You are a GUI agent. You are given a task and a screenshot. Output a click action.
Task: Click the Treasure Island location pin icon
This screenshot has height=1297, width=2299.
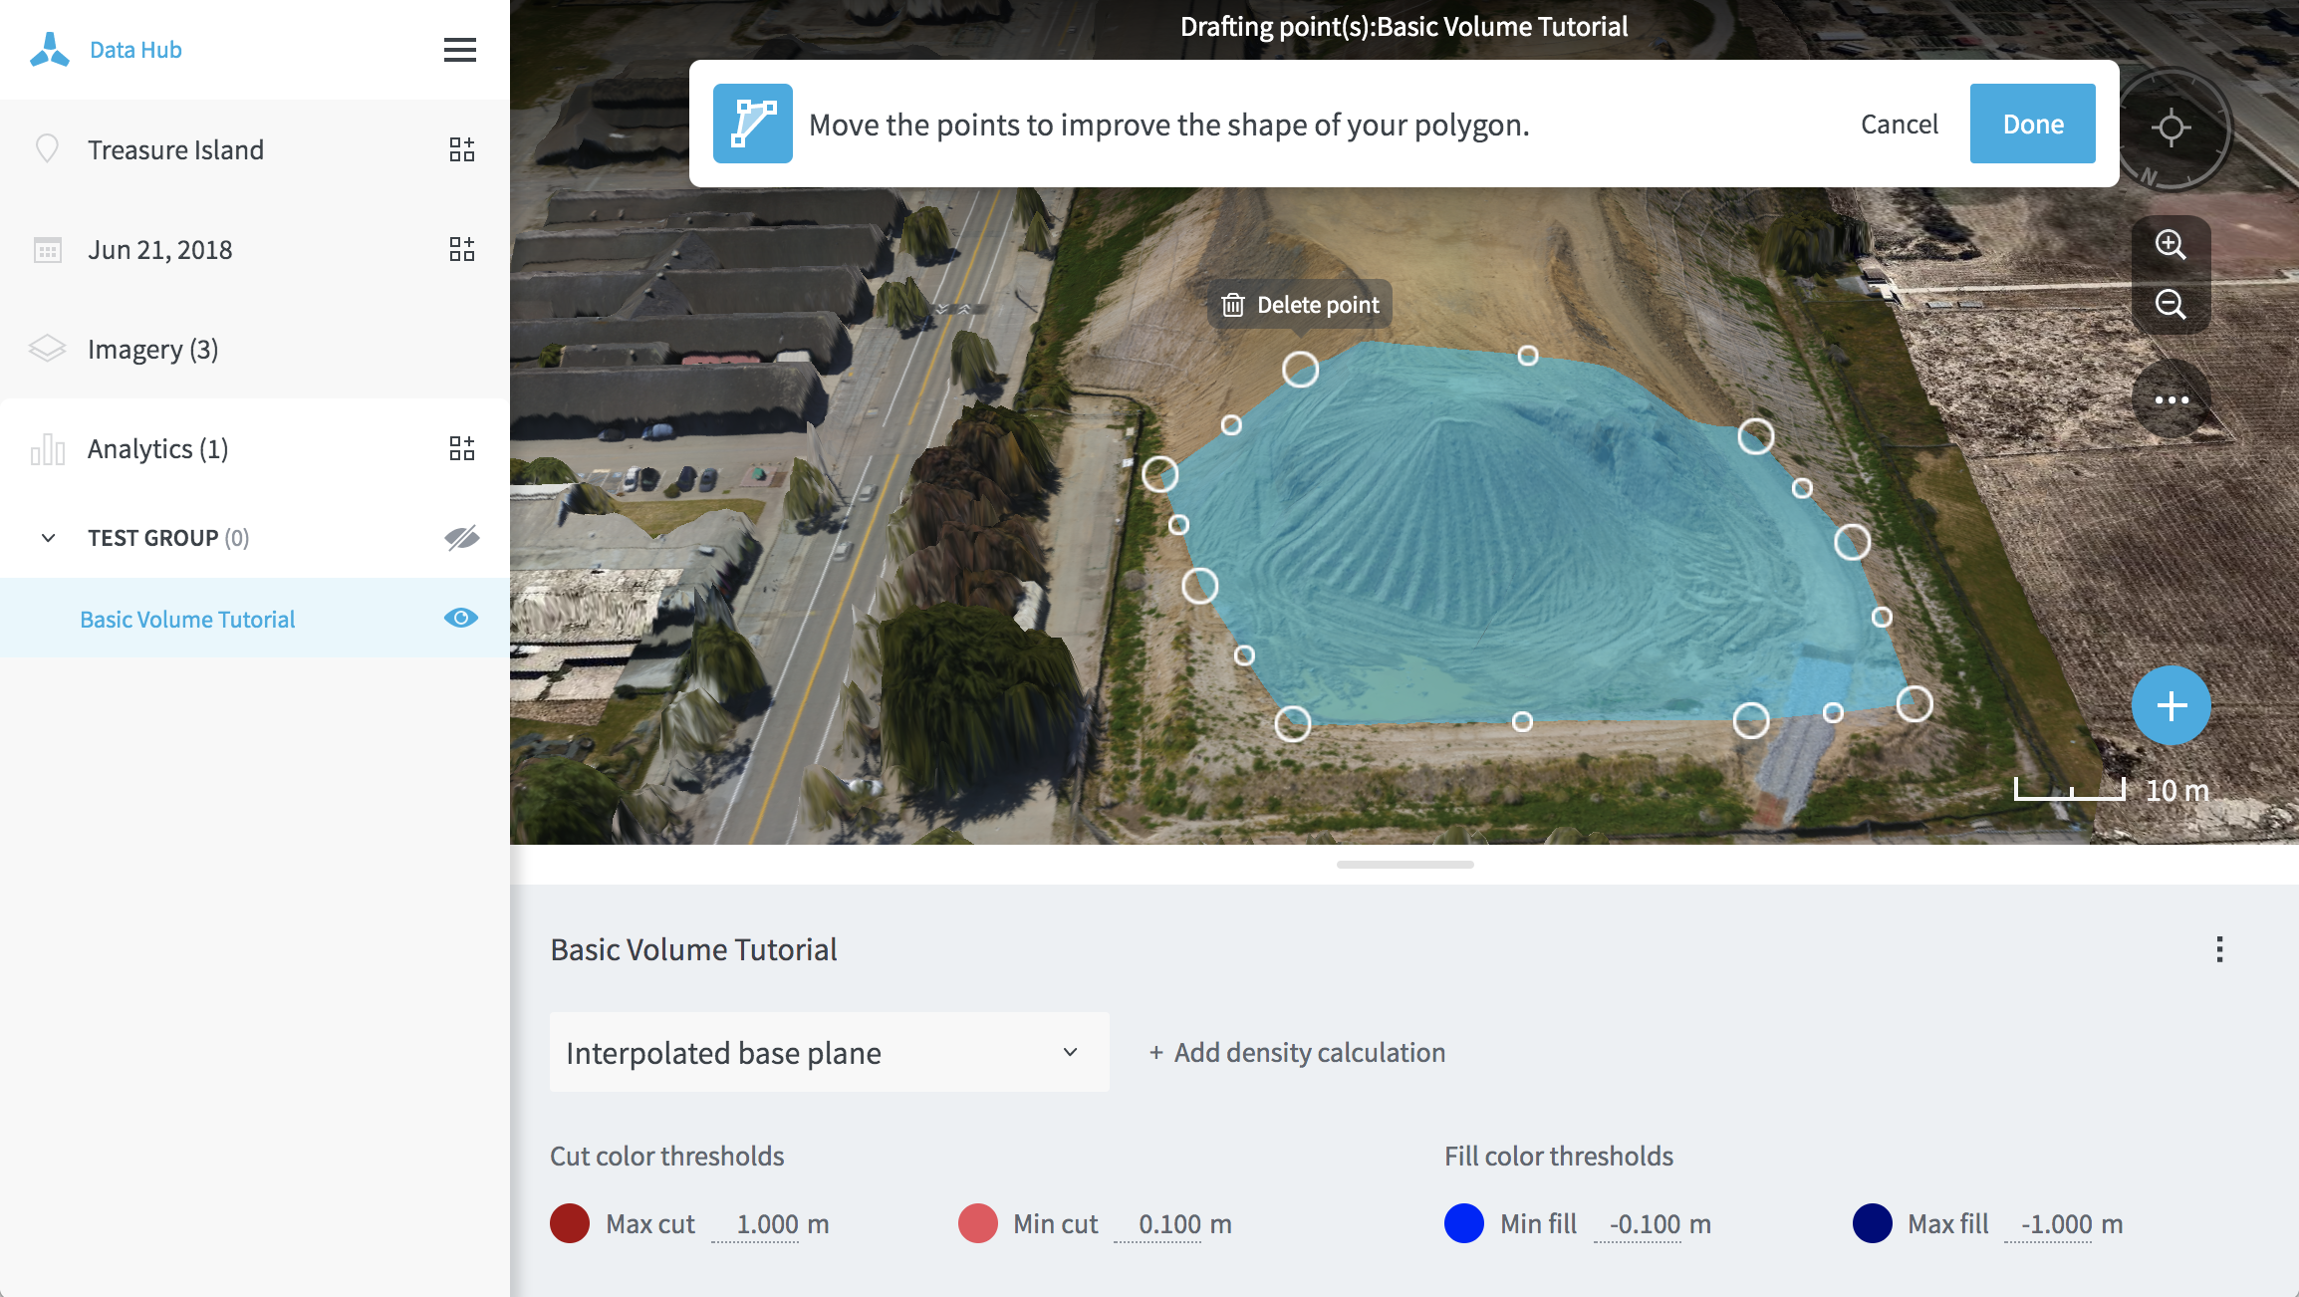click(47, 149)
